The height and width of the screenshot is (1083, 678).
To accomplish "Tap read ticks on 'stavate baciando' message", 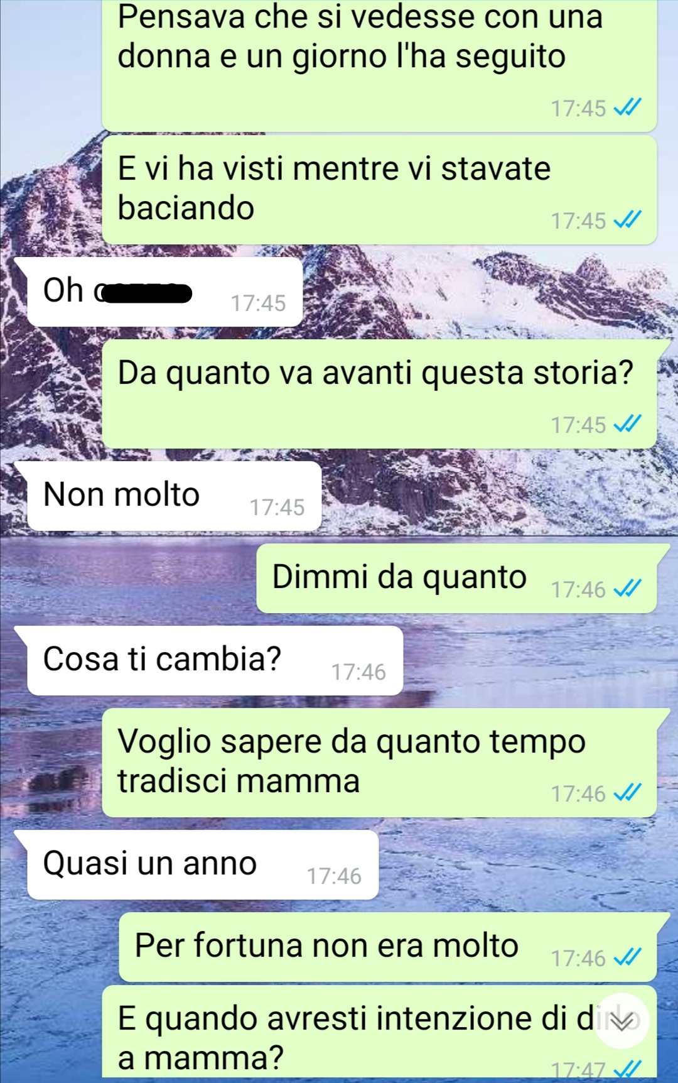I will click(x=627, y=220).
